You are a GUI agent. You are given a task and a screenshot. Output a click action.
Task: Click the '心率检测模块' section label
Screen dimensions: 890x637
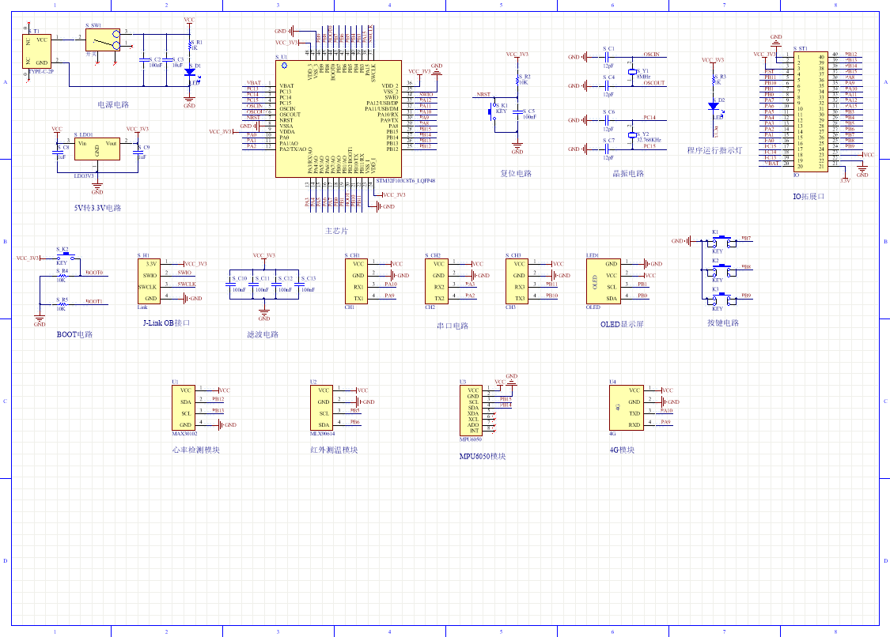tap(196, 450)
